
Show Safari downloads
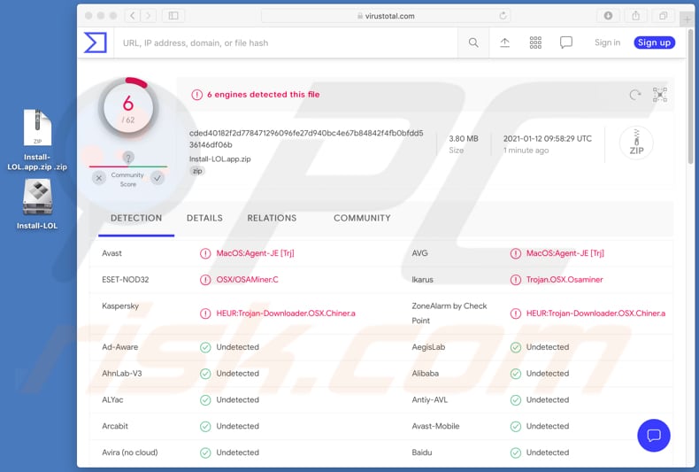[x=608, y=16]
